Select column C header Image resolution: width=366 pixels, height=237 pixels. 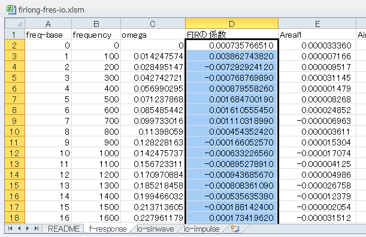[x=153, y=23]
